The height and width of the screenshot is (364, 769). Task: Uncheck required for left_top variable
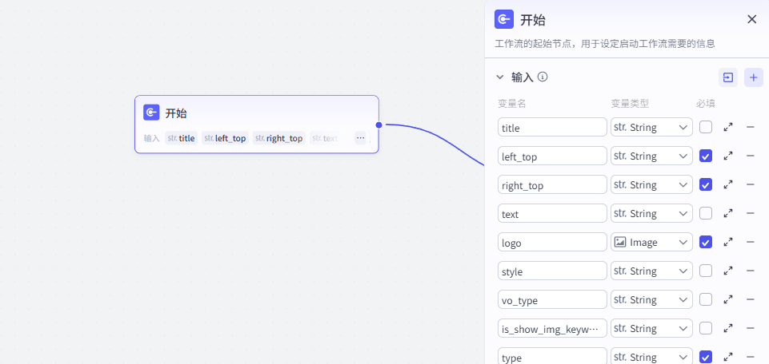tap(705, 156)
